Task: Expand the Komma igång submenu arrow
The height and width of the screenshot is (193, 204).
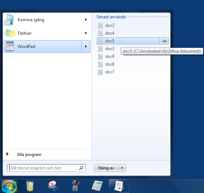Action: coord(86,20)
